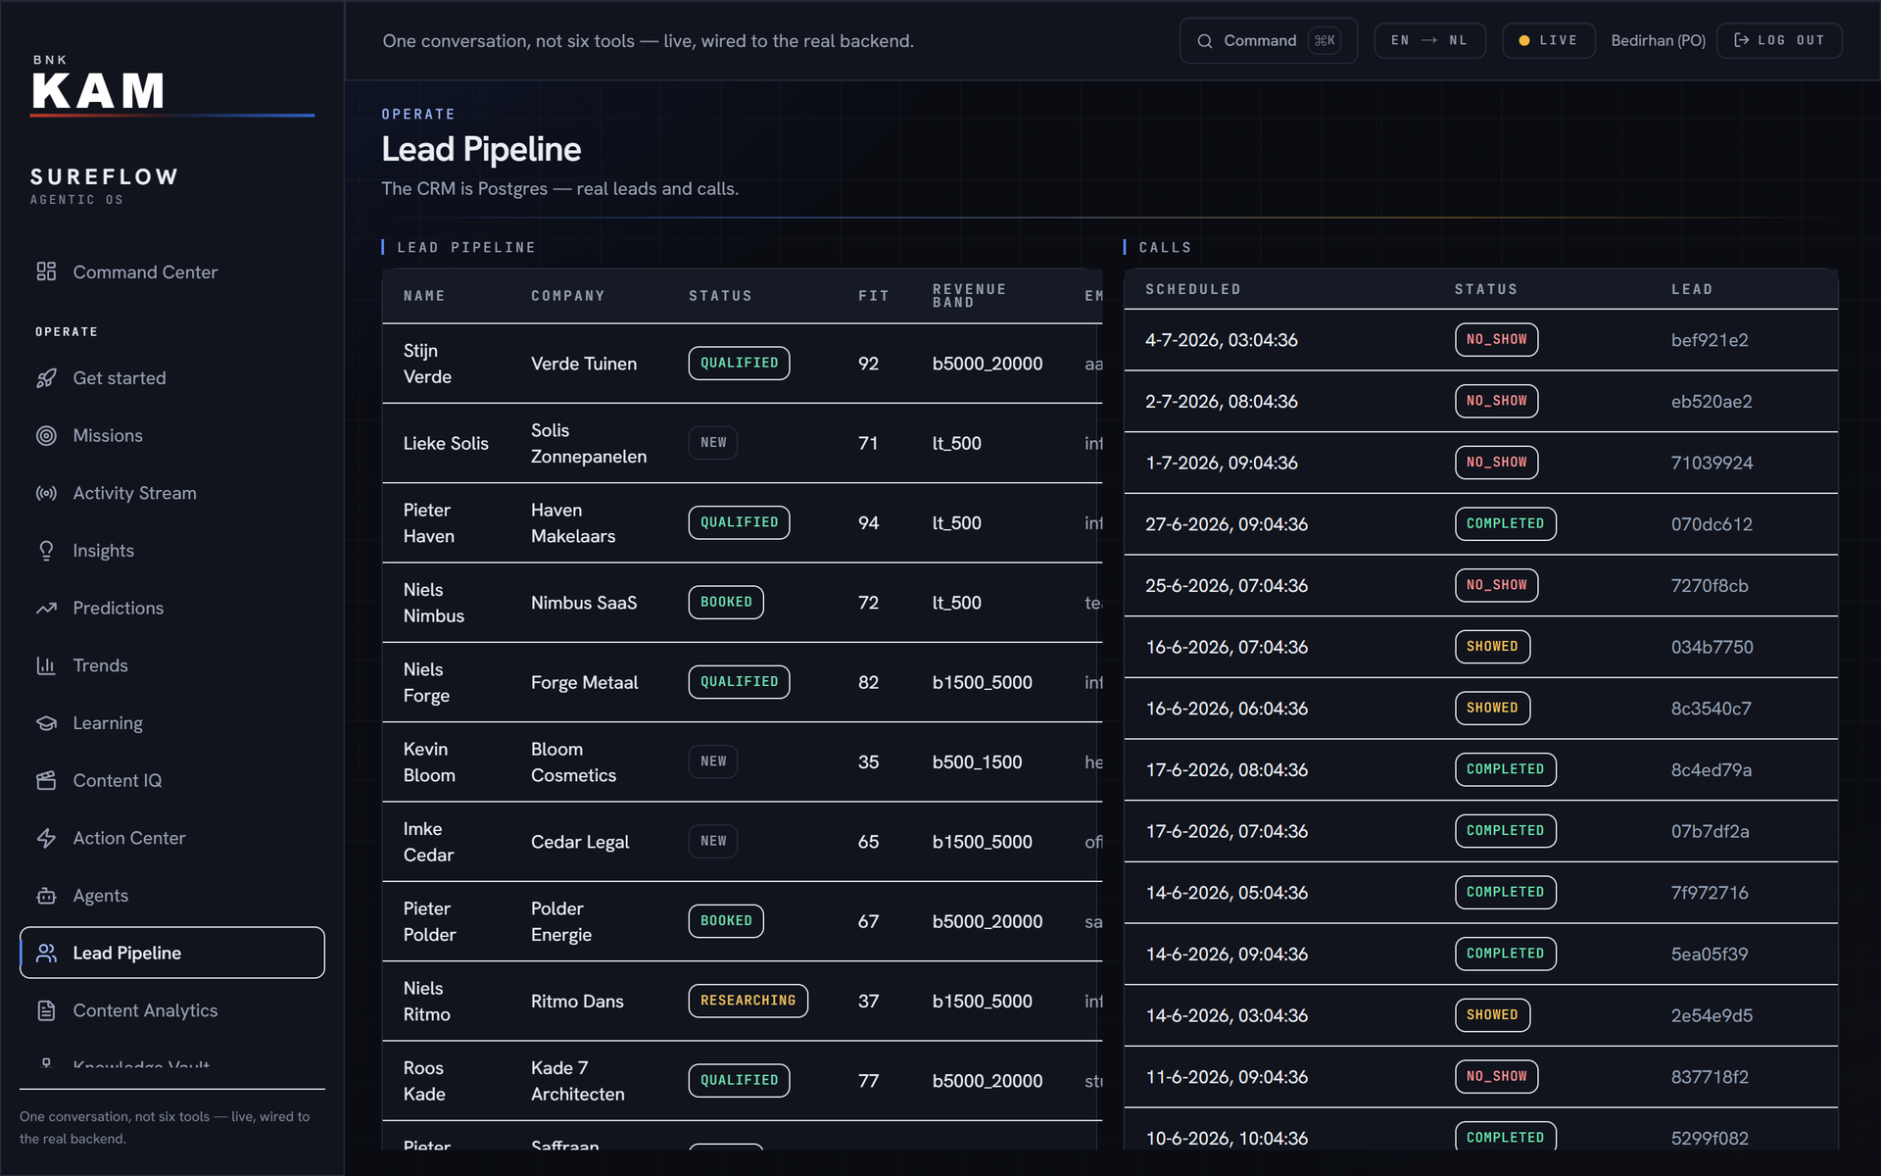Click the yellow LIVE status dot

1524,41
